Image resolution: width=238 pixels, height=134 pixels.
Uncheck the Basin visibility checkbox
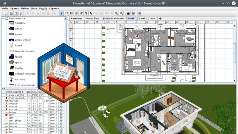61,115
